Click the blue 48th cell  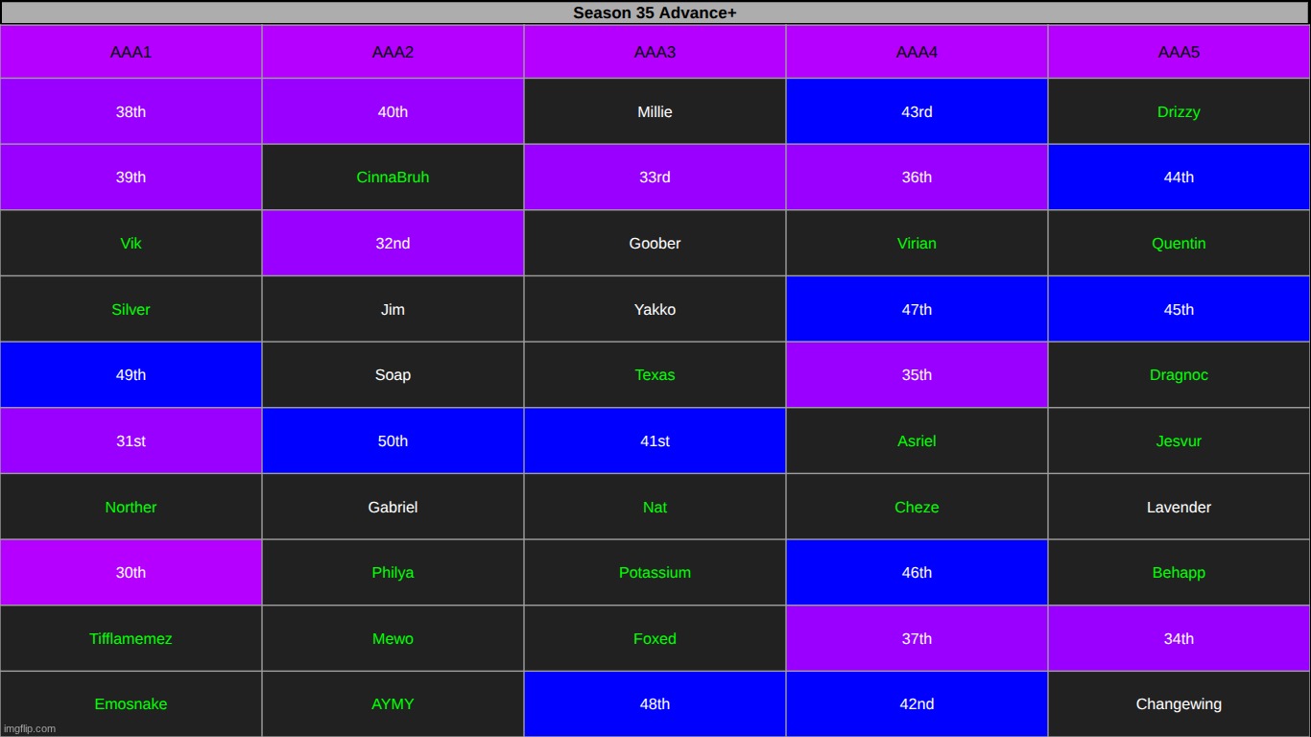pyautogui.click(x=655, y=704)
